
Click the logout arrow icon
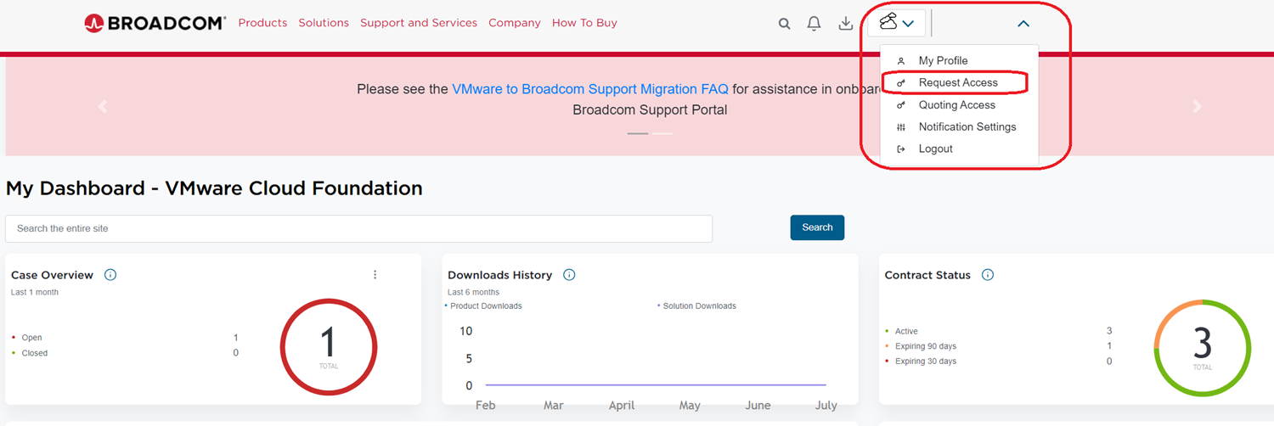tap(901, 149)
